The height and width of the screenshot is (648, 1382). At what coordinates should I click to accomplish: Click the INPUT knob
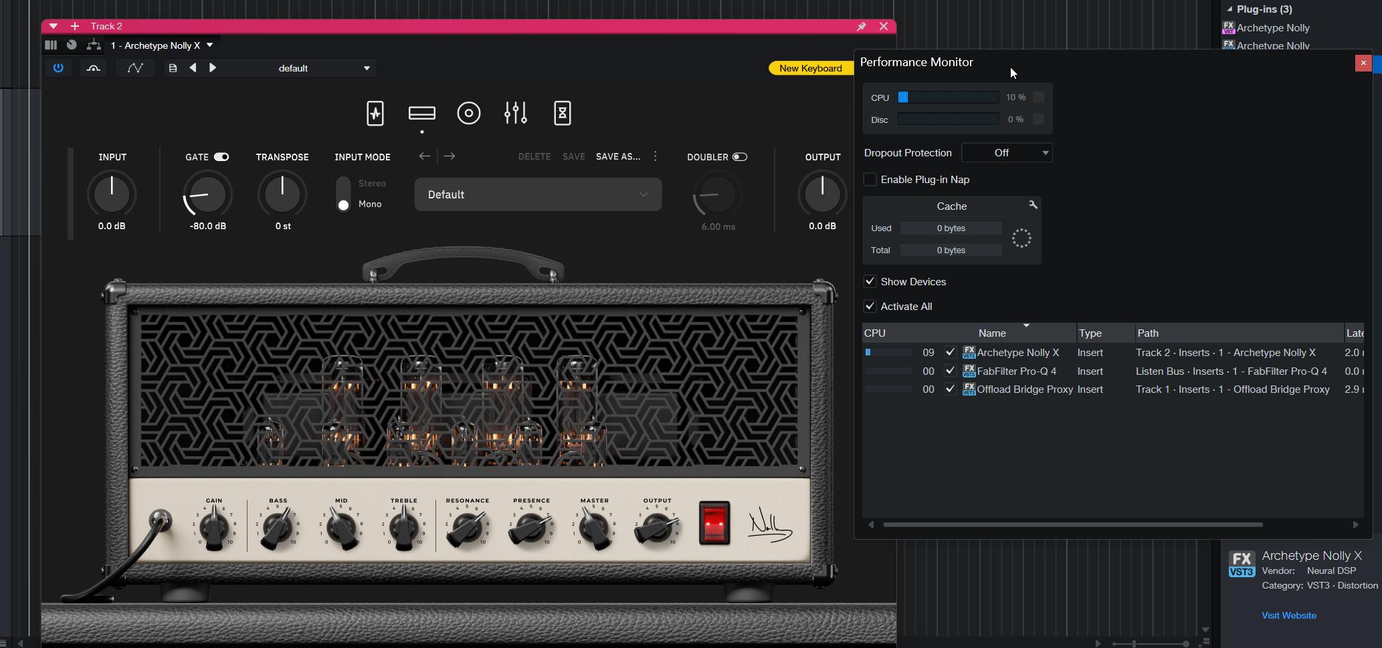(112, 194)
